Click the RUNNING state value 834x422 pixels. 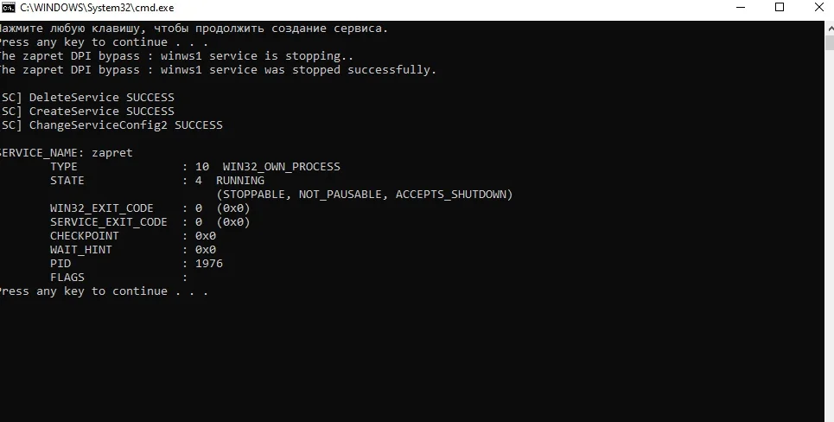240,180
